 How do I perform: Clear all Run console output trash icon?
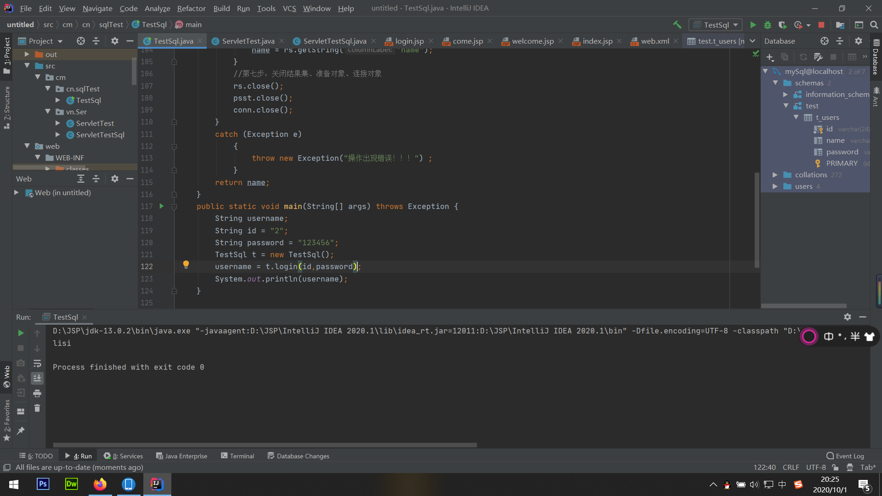pos(37,408)
